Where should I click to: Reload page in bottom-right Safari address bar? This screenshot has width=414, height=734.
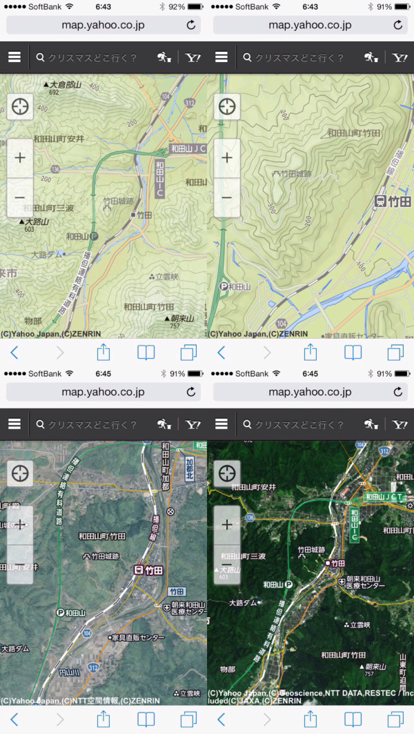pos(397,393)
